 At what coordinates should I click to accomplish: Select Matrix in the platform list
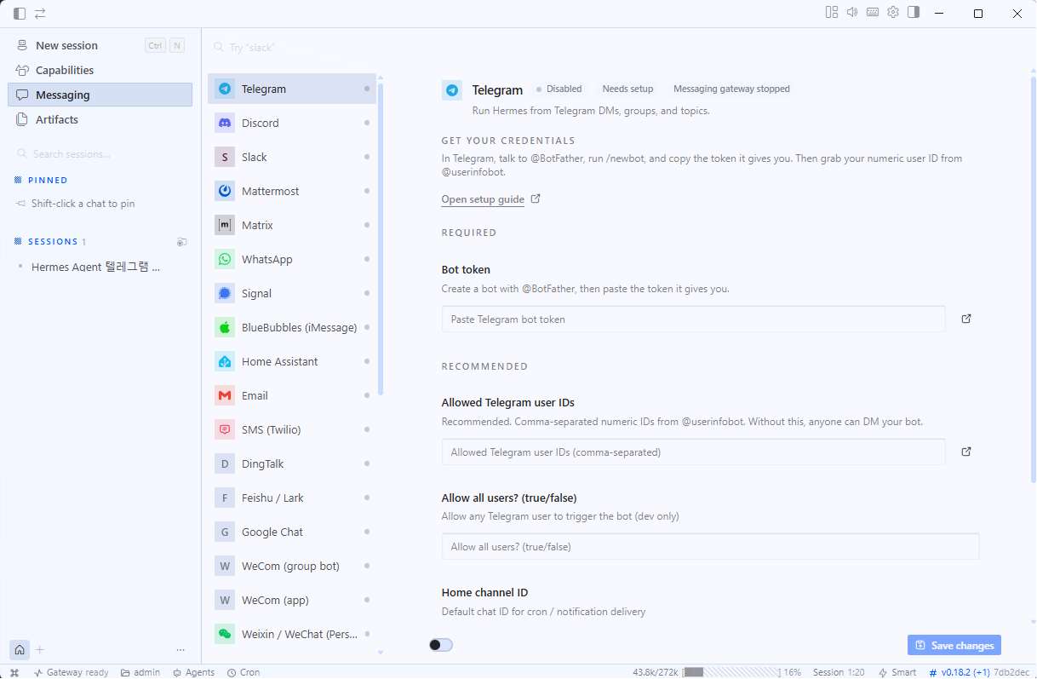(x=292, y=225)
